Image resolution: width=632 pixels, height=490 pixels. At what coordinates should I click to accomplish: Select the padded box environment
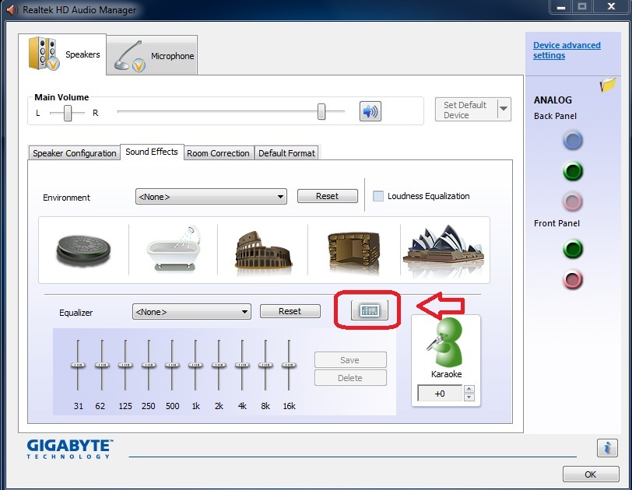(353, 251)
